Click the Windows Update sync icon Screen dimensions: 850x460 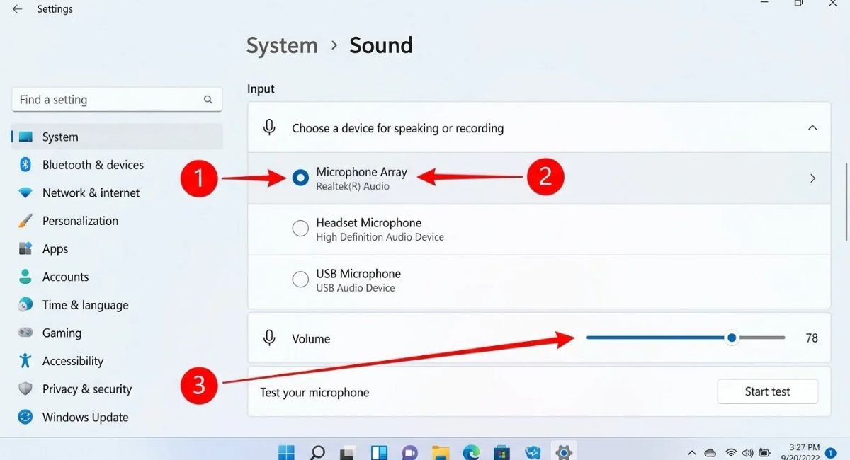pyautogui.click(x=25, y=417)
